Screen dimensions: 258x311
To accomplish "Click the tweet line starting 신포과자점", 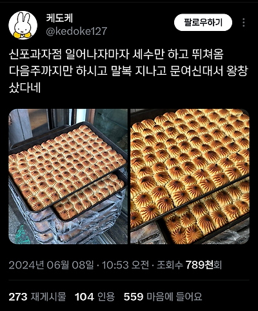I will 116,55.
